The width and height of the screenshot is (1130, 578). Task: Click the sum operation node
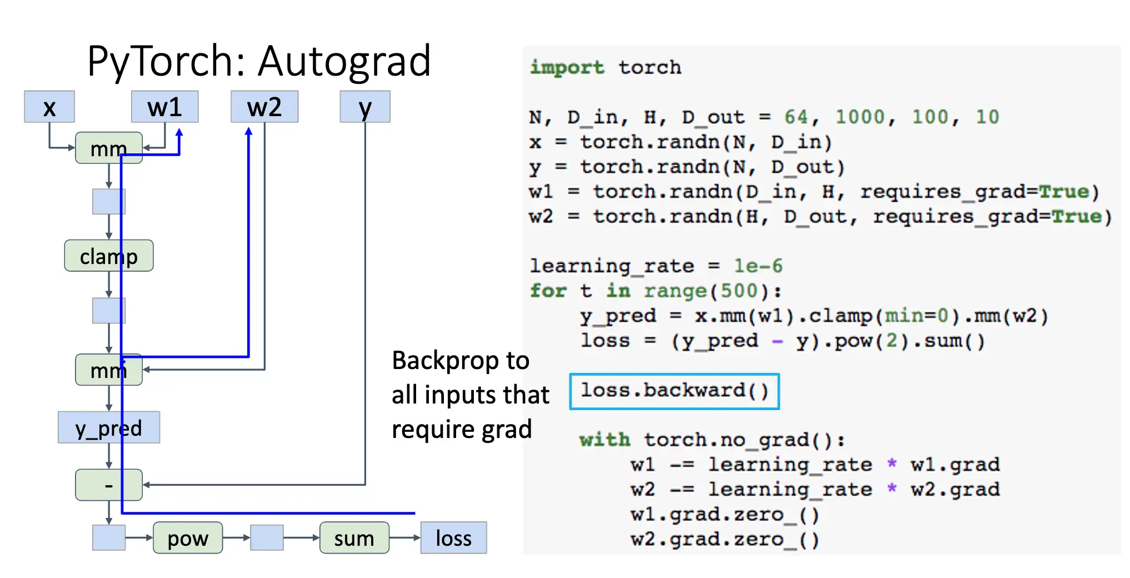click(x=354, y=537)
